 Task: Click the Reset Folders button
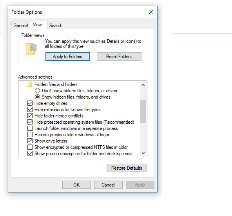(119, 57)
